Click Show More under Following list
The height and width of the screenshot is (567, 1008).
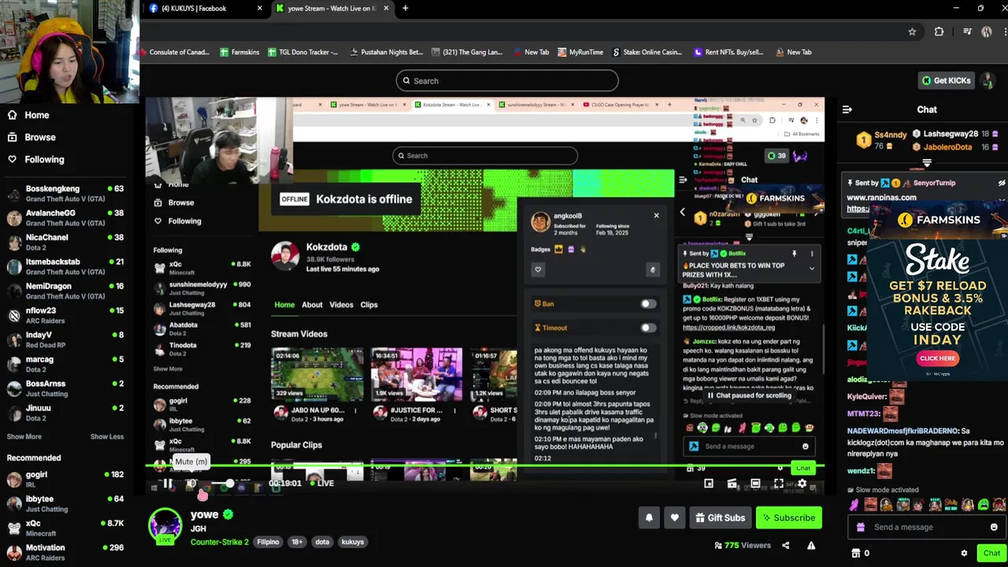pos(24,436)
